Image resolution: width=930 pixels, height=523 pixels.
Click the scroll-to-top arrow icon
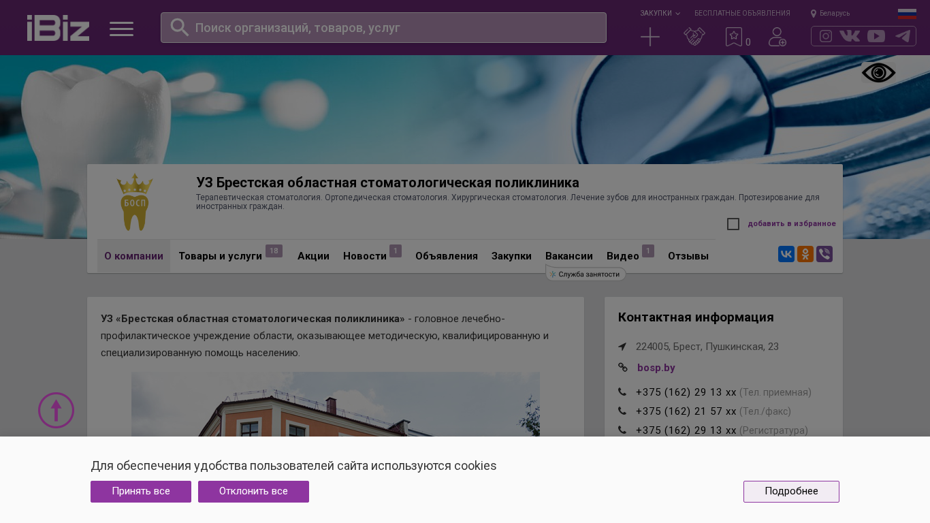56,410
